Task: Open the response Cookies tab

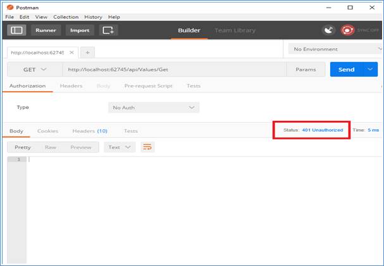Action: [47, 131]
